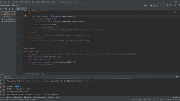Select Scratches and Consoles tree item
Viewport: 180px width, 101px height.
tap(9, 22)
